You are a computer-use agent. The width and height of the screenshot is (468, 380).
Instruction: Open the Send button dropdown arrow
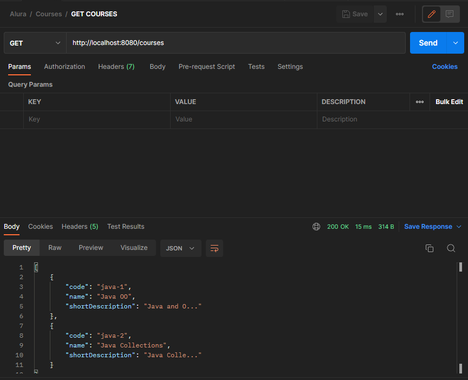tap(456, 42)
